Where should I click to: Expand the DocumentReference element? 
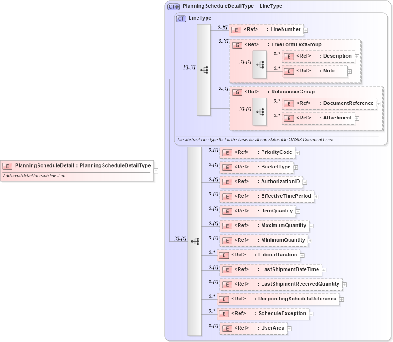pyautogui.click(x=379, y=104)
